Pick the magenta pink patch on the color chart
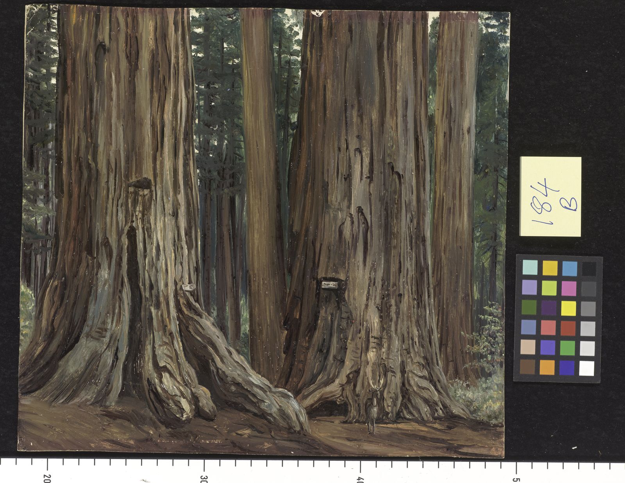This screenshot has width=625, height=483. tap(569, 288)
